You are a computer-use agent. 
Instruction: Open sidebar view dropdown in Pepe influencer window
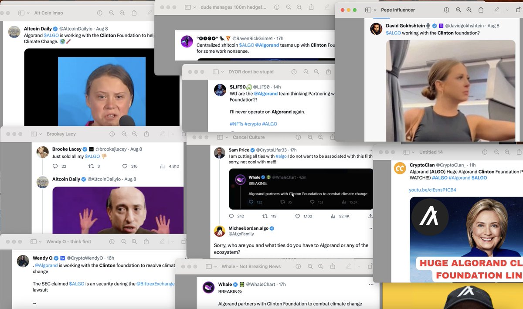pyautogui.click(x=375, y=10)
